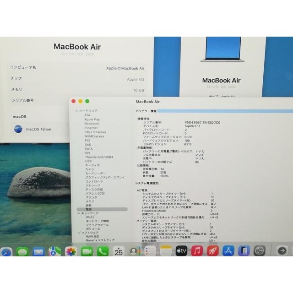Screen dimensions: 293x293
Task: Select コントローラ in sidebar
Action: coord(94,181)
